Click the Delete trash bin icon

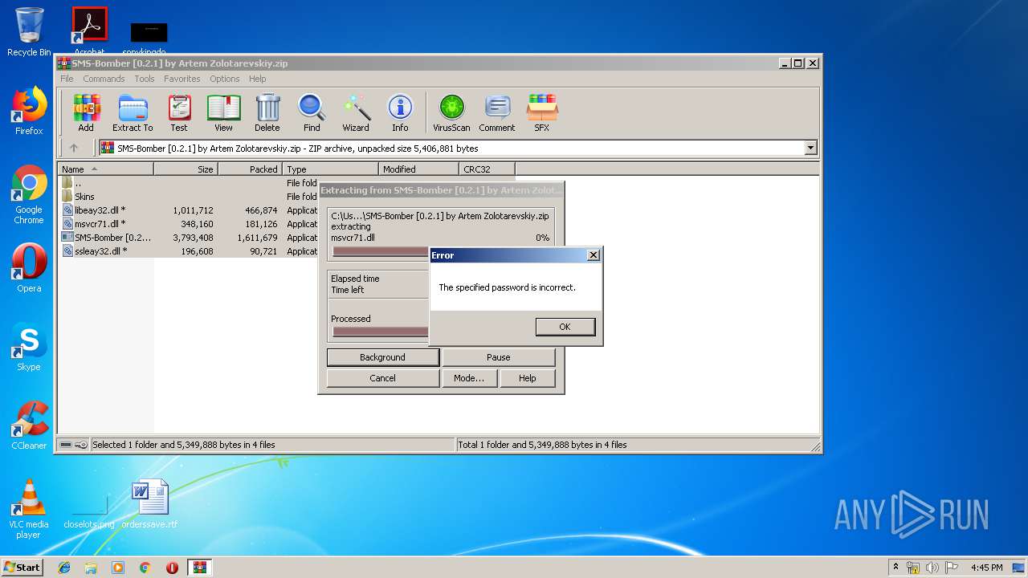[267, 112]
